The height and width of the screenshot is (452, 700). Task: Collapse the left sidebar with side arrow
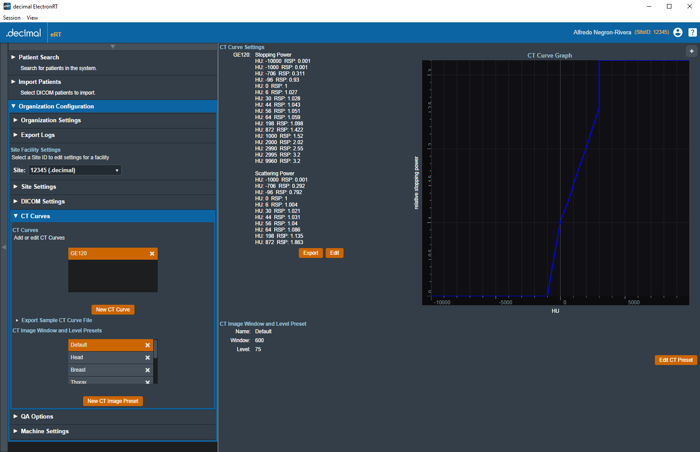click(4, 247)
